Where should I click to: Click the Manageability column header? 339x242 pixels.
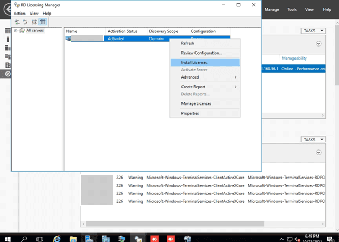tap(294, 58)
